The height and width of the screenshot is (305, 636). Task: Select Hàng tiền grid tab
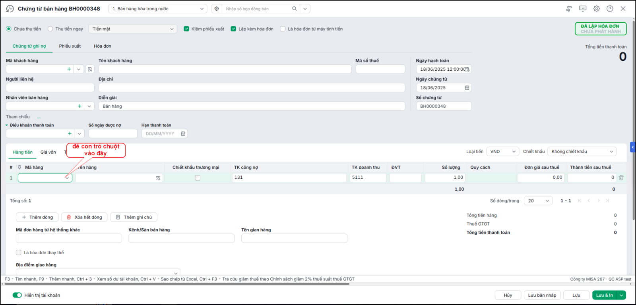point(23,152)
